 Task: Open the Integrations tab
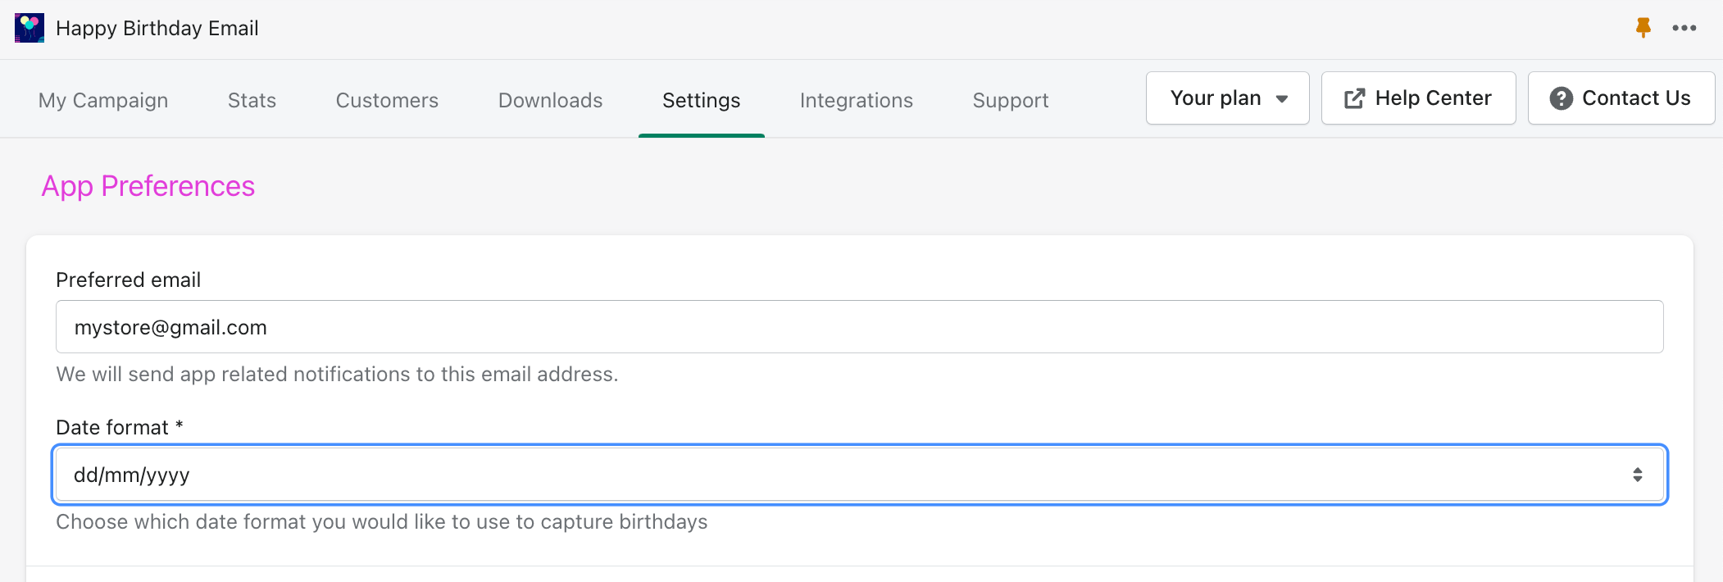click(856, 100)
